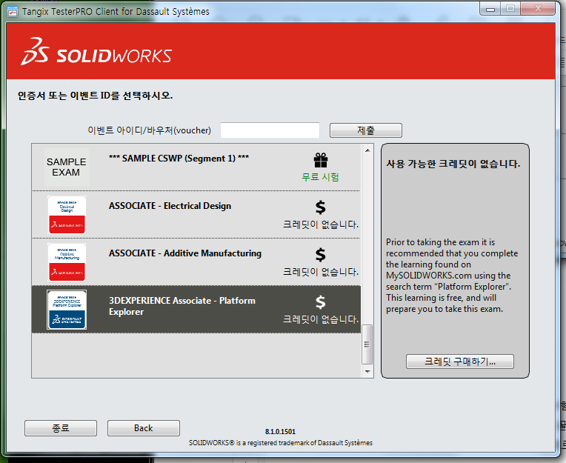The image size is (566, 463).
Task: Select the Electrical Design certificate badge
Action: click(67, 215)
